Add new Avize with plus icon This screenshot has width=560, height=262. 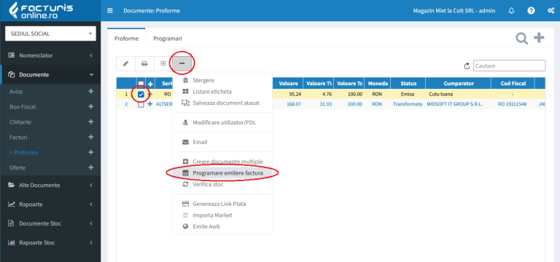90,91
